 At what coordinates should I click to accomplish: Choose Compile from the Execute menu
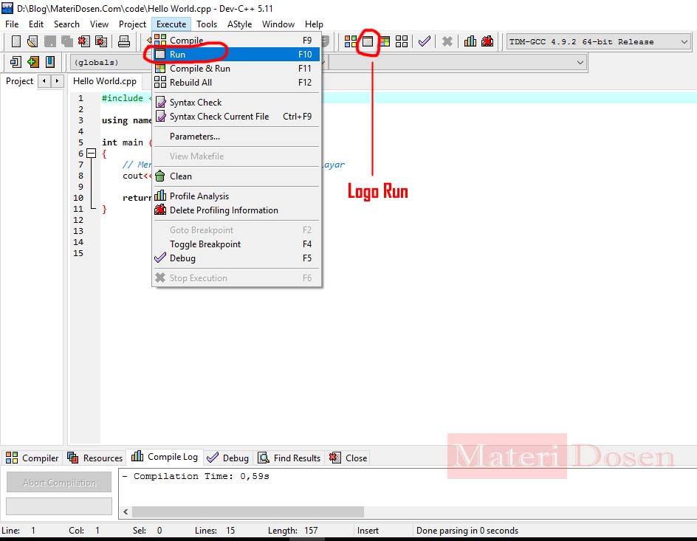coord(236,40)
